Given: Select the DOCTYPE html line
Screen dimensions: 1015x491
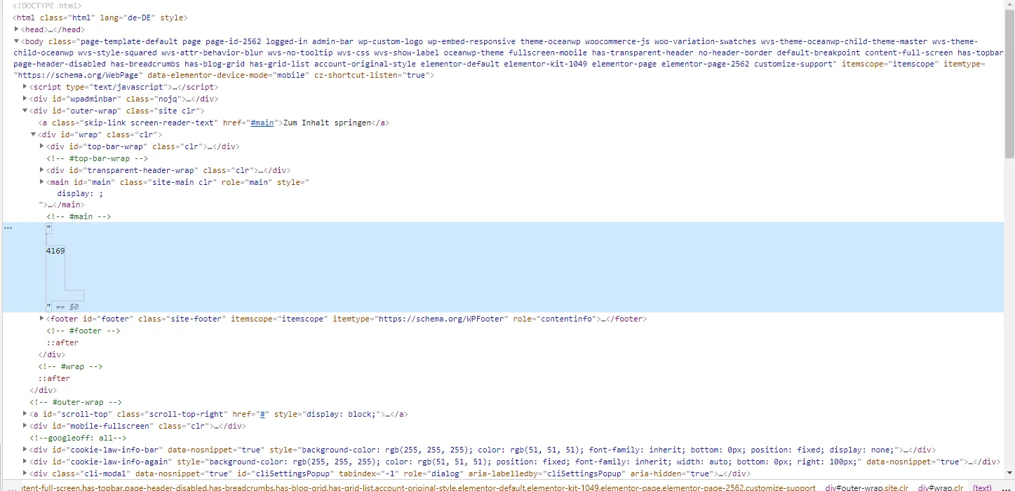Looking at the screenshot, I should pos(47,6).
